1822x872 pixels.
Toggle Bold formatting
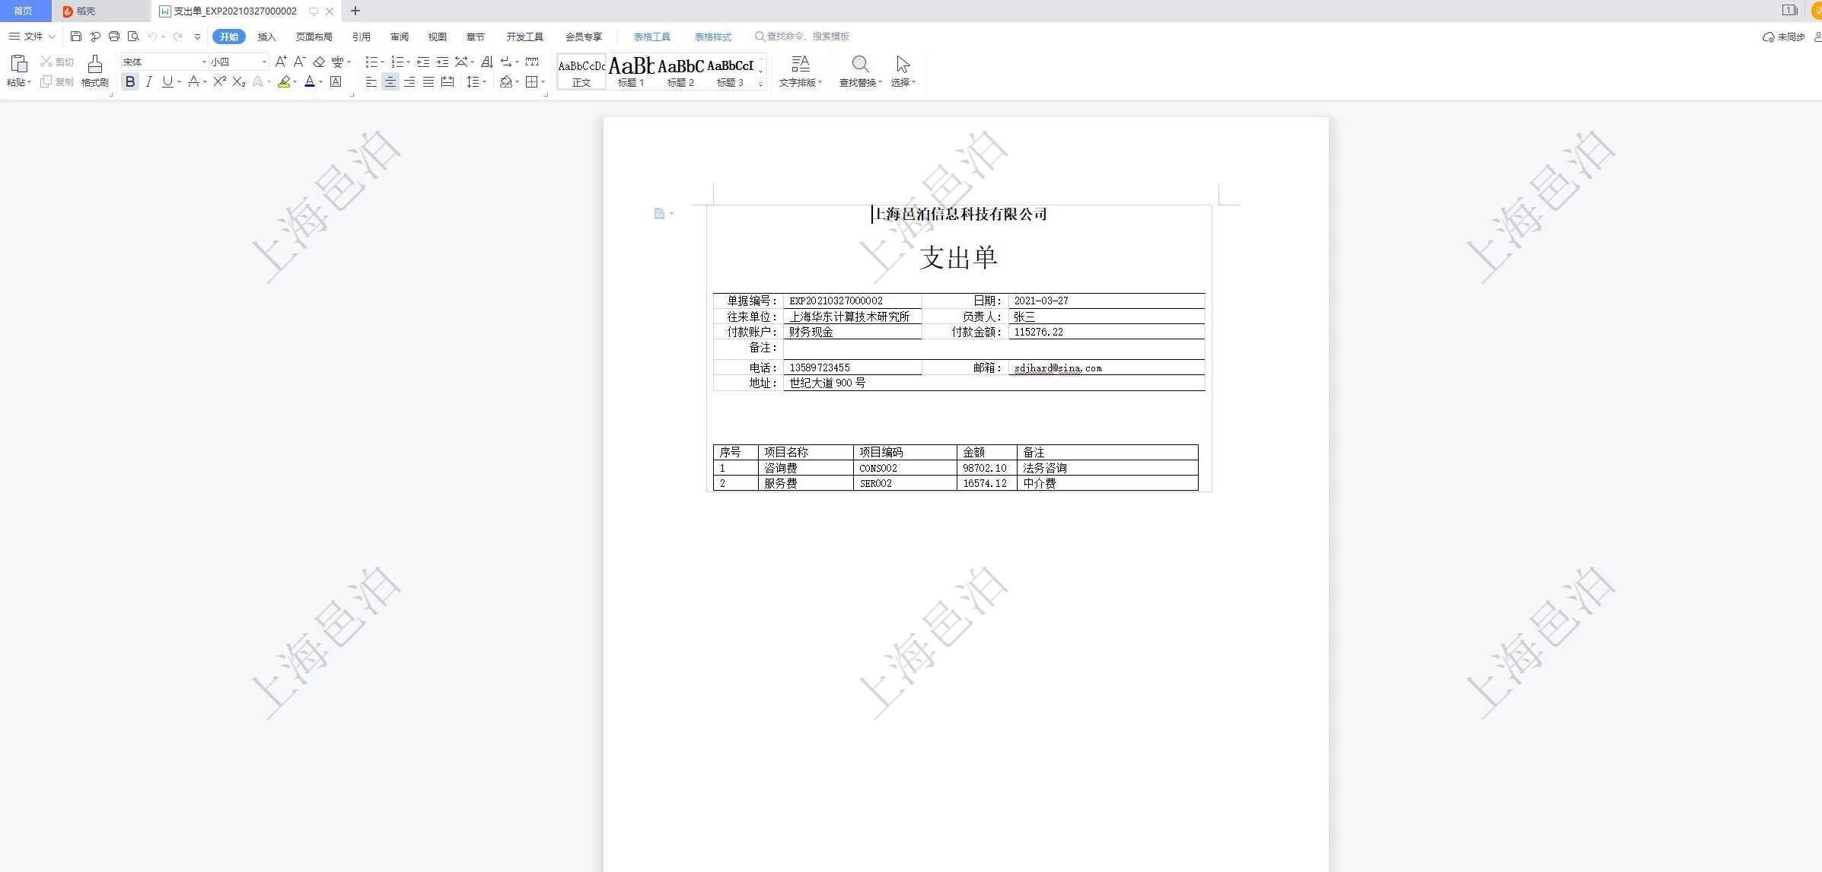pos(130,81)
